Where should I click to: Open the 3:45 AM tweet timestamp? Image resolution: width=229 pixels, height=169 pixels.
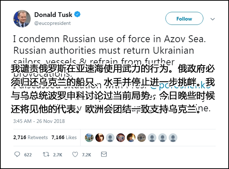pos(39,121)
